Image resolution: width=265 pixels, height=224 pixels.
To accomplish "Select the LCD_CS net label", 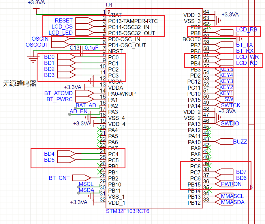I will (x=62, y=27).
